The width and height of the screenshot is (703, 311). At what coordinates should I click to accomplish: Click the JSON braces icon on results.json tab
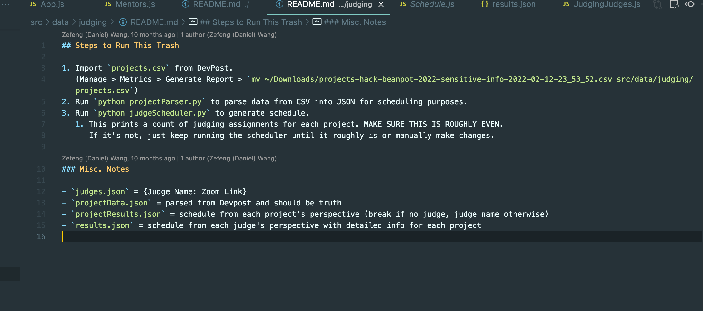click(484, 4)
